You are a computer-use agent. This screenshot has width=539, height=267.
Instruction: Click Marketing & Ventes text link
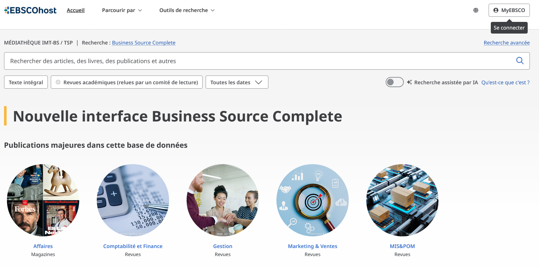[x=313, y=246]
